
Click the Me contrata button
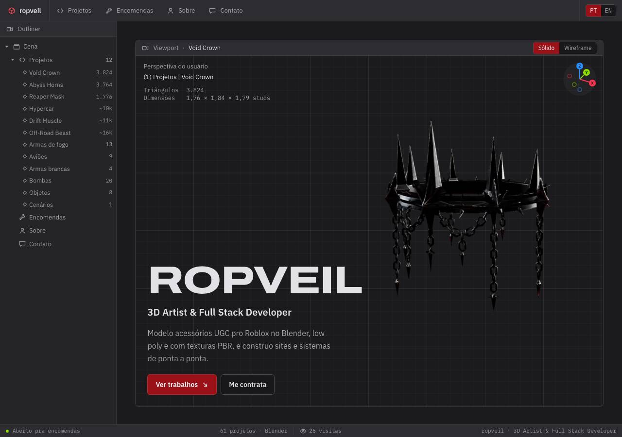(x=247, y=385)
